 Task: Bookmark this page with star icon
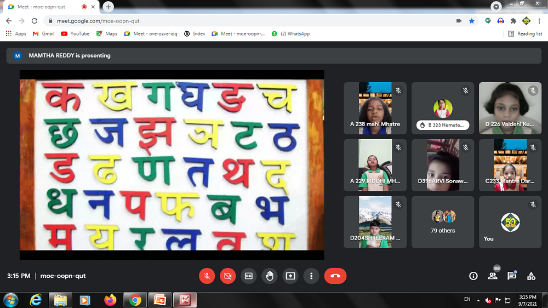(x=472, y=21)
